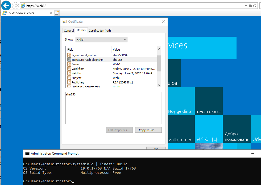
Task: Click the Edit Properties... button
Action: pos(119,130)
